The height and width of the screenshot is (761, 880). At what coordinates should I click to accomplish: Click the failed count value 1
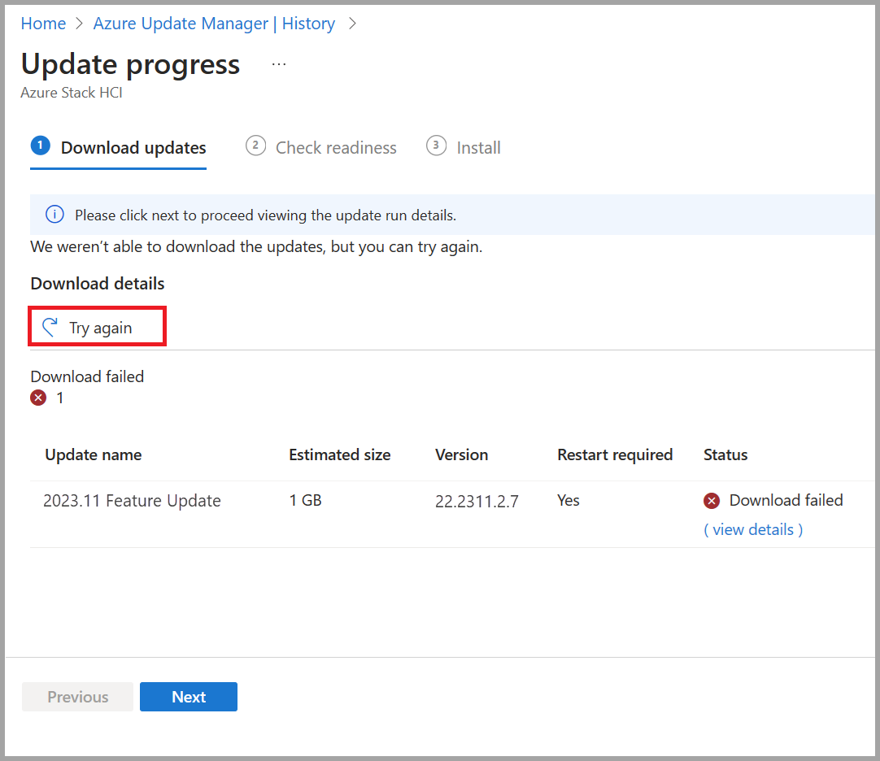(x=59, y=398)
